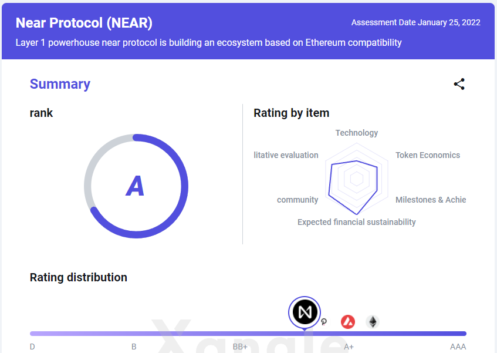The image size is (497, 353).
Task: Click the Near Protocol (NEAR) title
Action: [x=84, y=23]
